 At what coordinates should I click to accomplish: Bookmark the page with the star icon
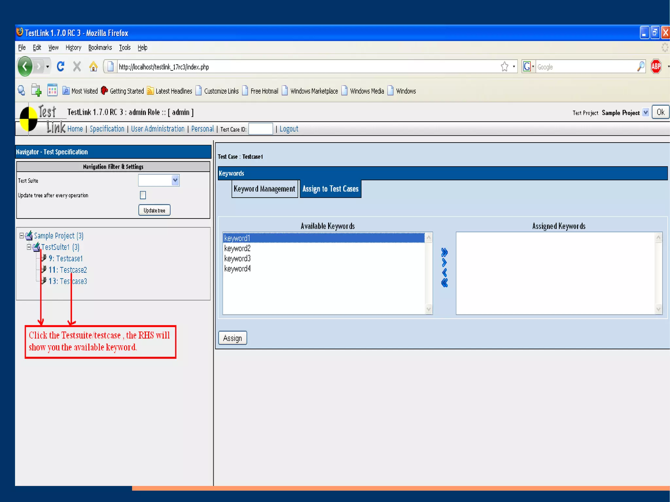(504, 67)
